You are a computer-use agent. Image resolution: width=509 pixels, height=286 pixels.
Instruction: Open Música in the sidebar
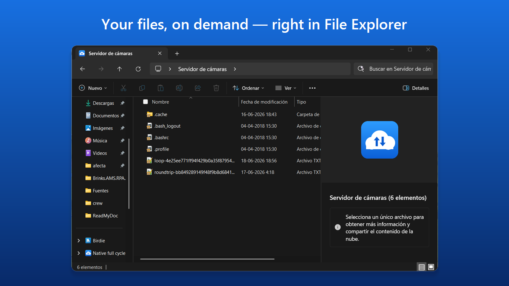click(x=100, y=141)
